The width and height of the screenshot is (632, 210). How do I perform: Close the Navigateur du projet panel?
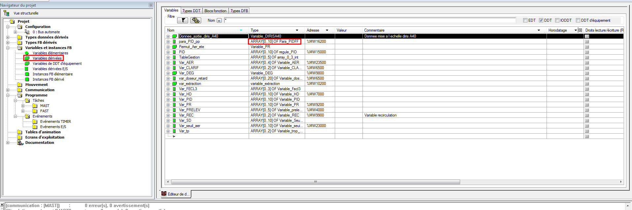click(151, 5)
